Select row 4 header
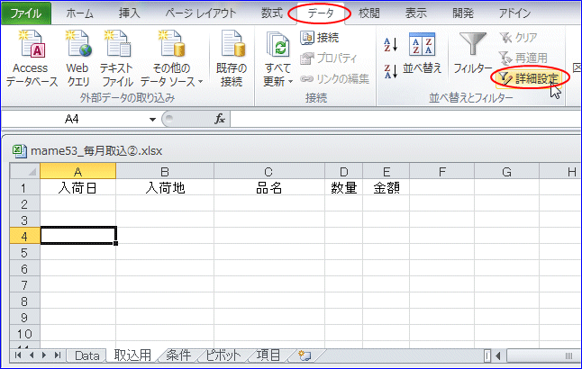The image size is (582, 369). [x=24, y=236]
